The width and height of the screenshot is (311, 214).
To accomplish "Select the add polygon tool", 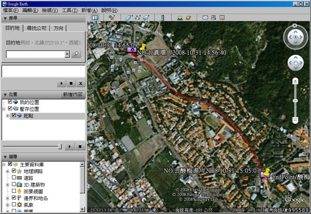I will coord(129,17).
